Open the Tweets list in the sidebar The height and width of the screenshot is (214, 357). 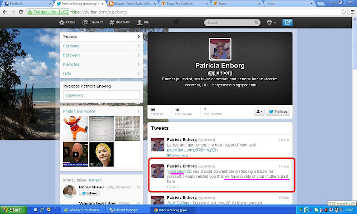point(102,37)
